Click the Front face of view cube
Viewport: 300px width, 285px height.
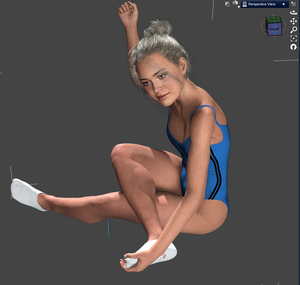point(274,29)
